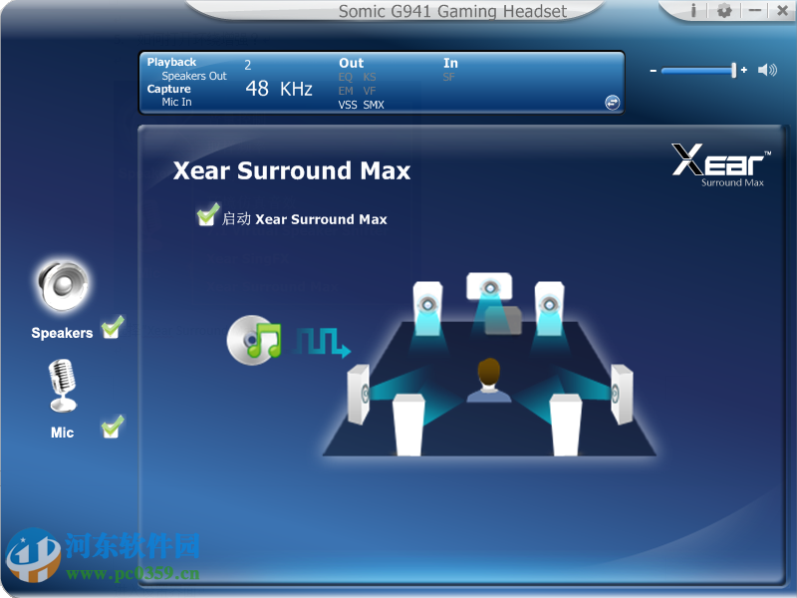Open the settings gear icon
This screenshot has height=598, width=797.
tap(724, 10)
